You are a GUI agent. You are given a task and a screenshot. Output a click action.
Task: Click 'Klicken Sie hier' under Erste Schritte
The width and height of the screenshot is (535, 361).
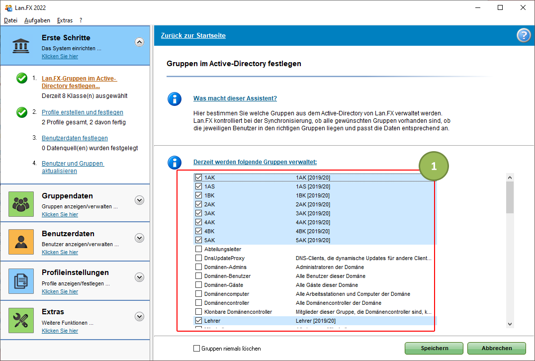pyautogui.click(x=60, y=56)
